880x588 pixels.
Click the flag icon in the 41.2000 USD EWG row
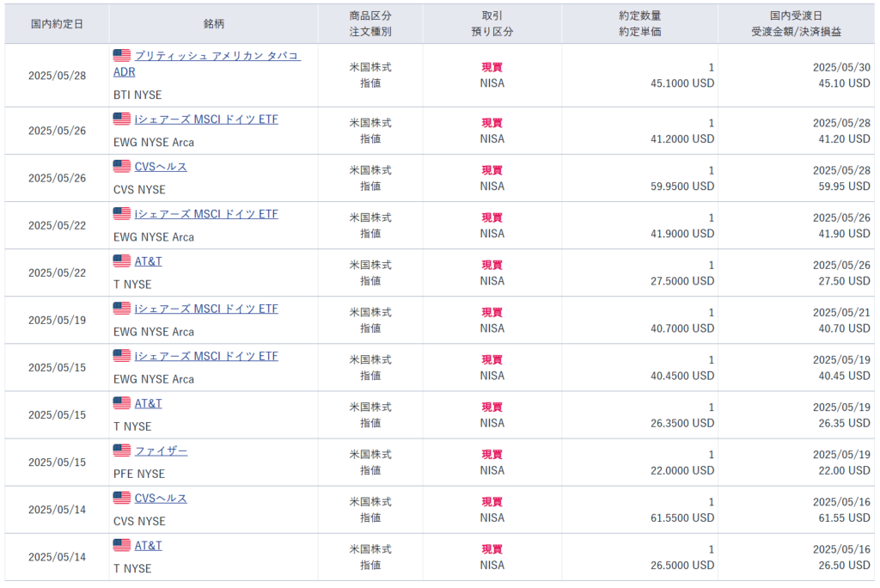pyautogui.click(x=122, y=119)
